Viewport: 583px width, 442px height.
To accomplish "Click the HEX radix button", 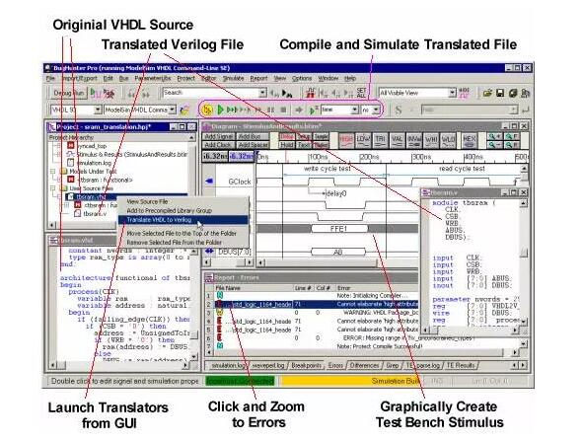I will tap(470, 140).
